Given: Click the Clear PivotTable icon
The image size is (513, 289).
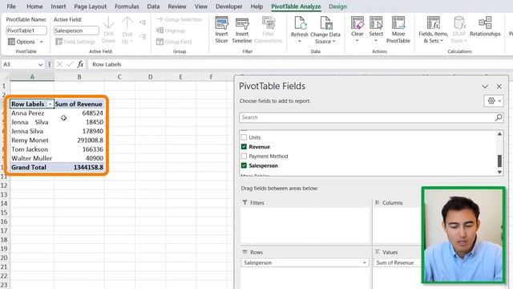Looking at the screenshot, I should [357, 23].
